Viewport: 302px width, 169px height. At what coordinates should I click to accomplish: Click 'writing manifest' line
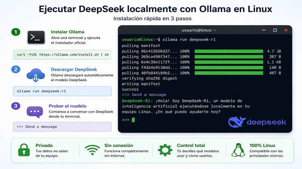(x=141, y=84)
